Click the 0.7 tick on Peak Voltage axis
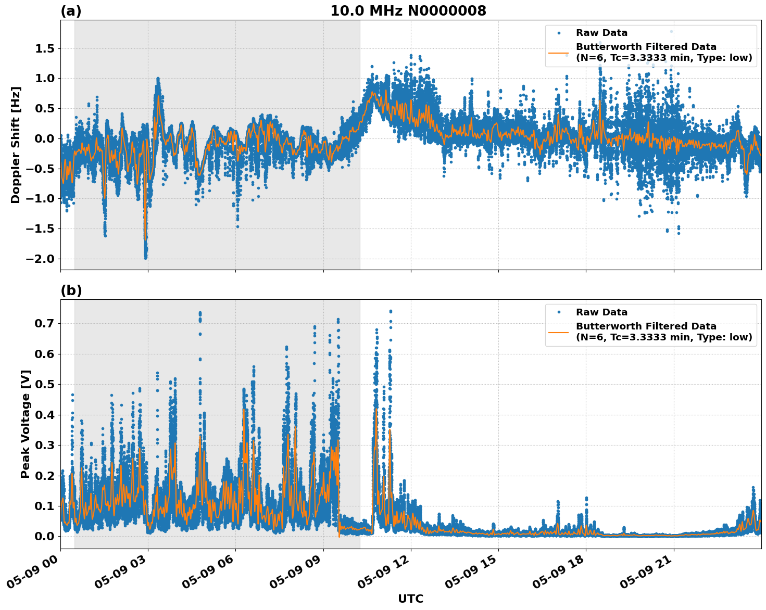 pos(46,324)
